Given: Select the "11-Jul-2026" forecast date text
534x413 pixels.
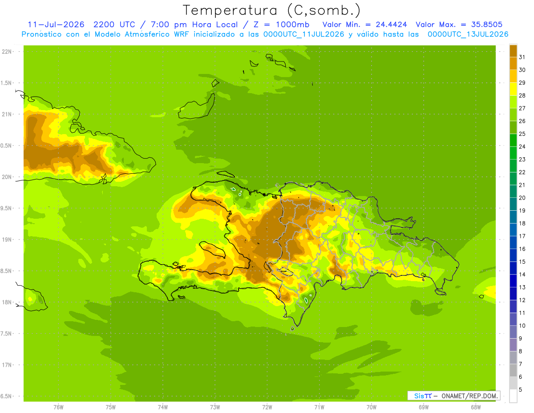Looking at the screenshot, I should click(56, 25).
